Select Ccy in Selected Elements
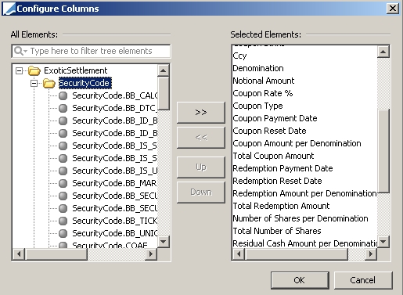Viewport: 403px width, 295px height. (239, 56)
